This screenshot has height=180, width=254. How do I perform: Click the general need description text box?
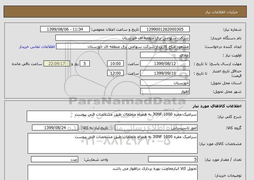point(112,117)
